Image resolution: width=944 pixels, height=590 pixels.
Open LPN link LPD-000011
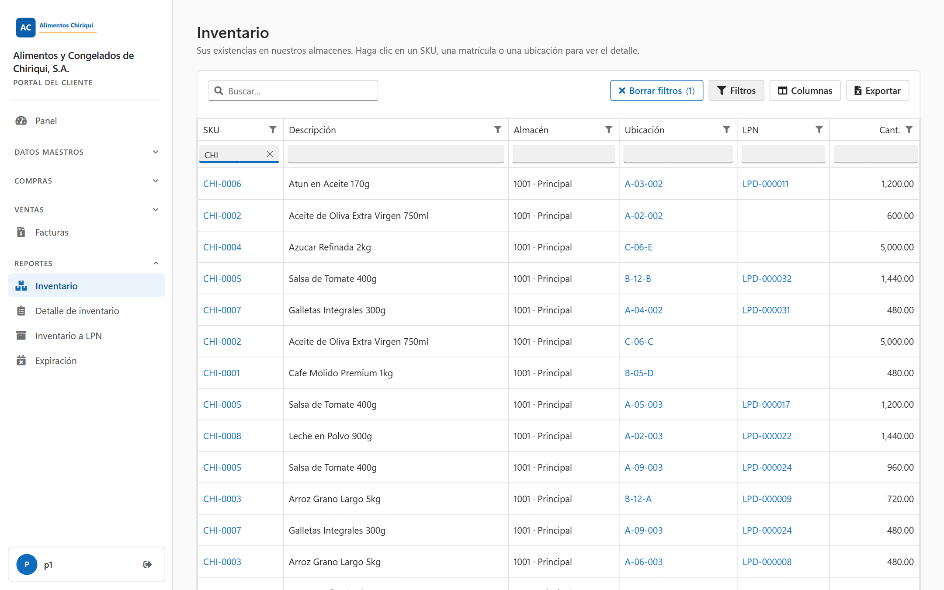[x=765, y=184]
